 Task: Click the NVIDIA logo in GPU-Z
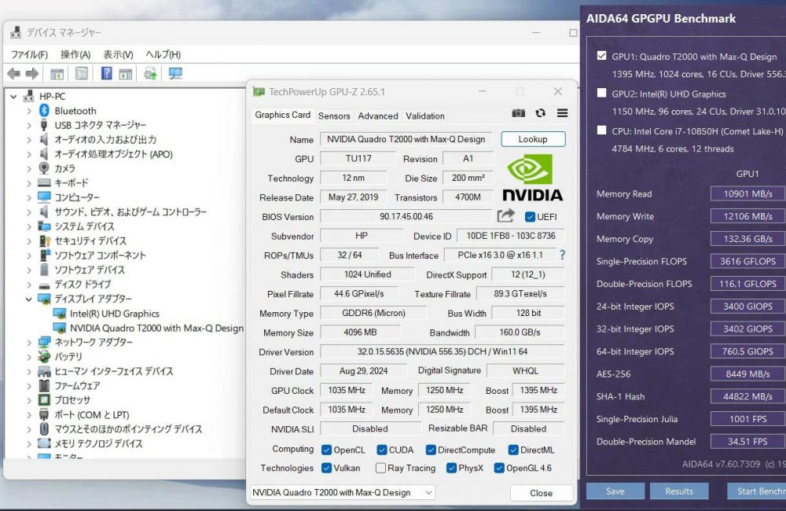pos(532,178)
